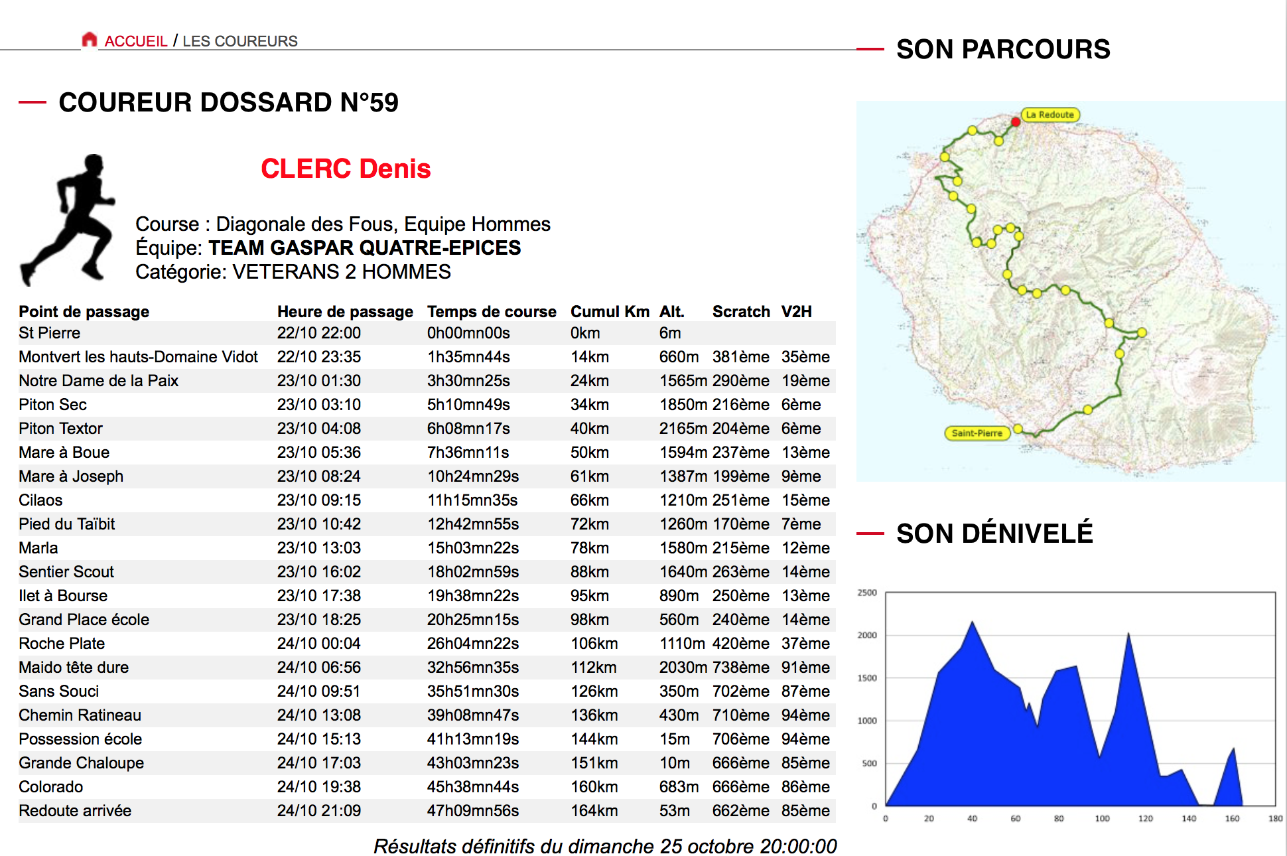Select the Roche Plate checkpoint
Screen dimensions: 1287x856
427,644
